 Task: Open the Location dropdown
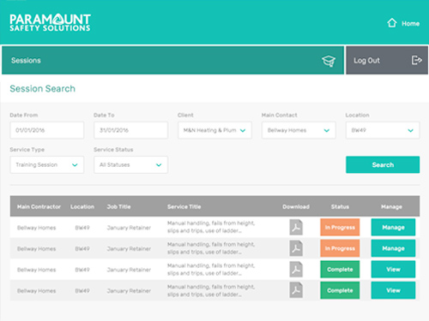383,130
